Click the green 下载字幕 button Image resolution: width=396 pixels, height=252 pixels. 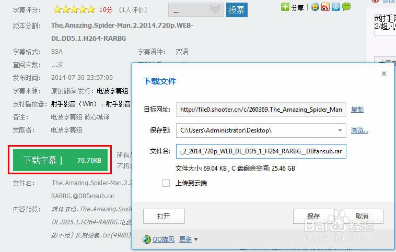60,160
